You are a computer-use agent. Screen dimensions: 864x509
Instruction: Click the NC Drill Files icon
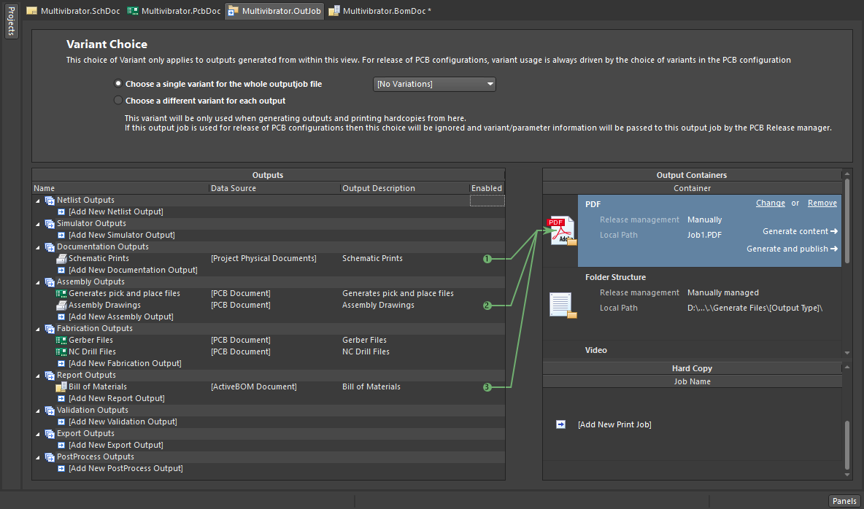(62, 351)
